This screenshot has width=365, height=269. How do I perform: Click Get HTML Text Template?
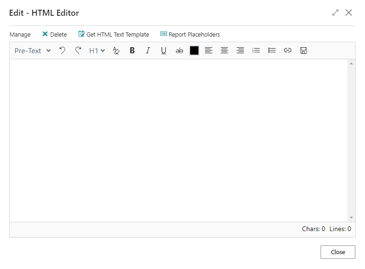tap(114, 34)
